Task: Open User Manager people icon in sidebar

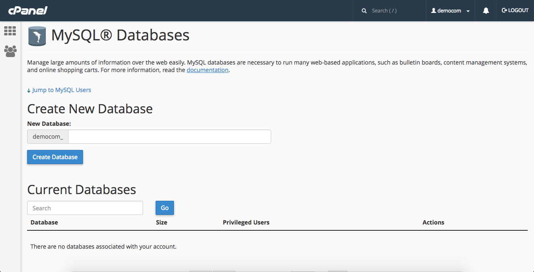Action: coord(10,51)
